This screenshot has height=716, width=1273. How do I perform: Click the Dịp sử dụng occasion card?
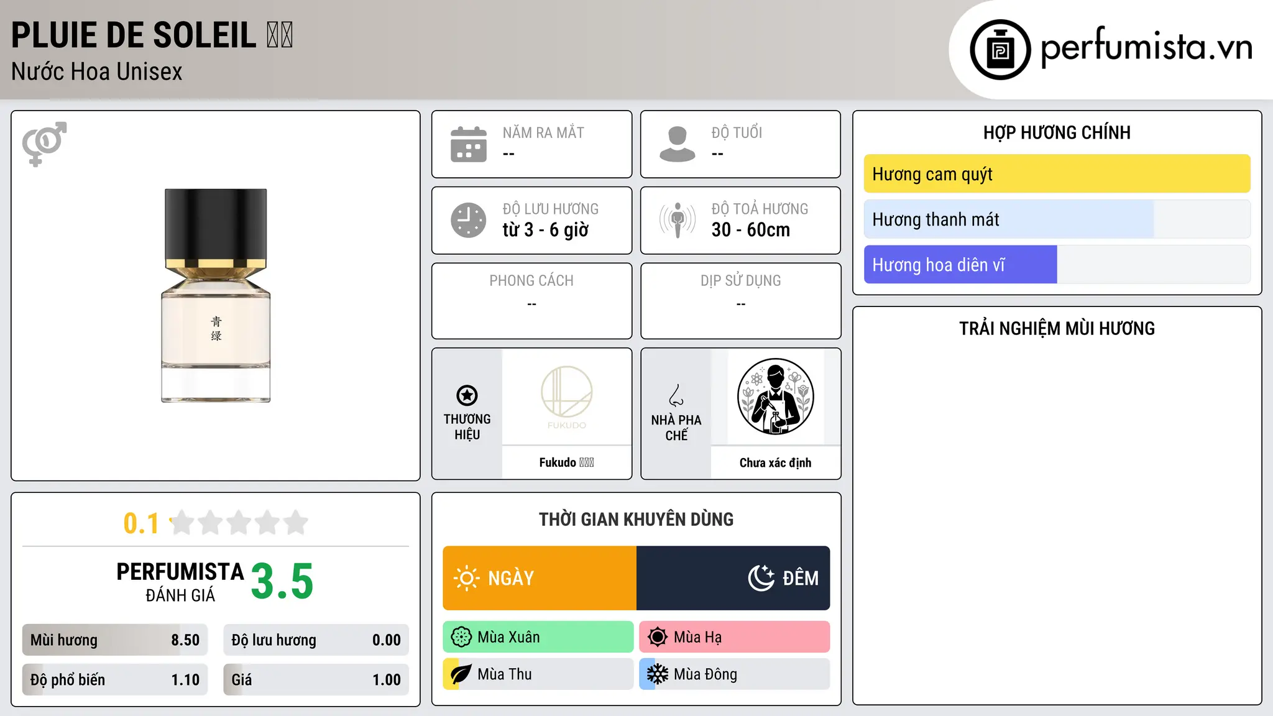coord(741,301)
